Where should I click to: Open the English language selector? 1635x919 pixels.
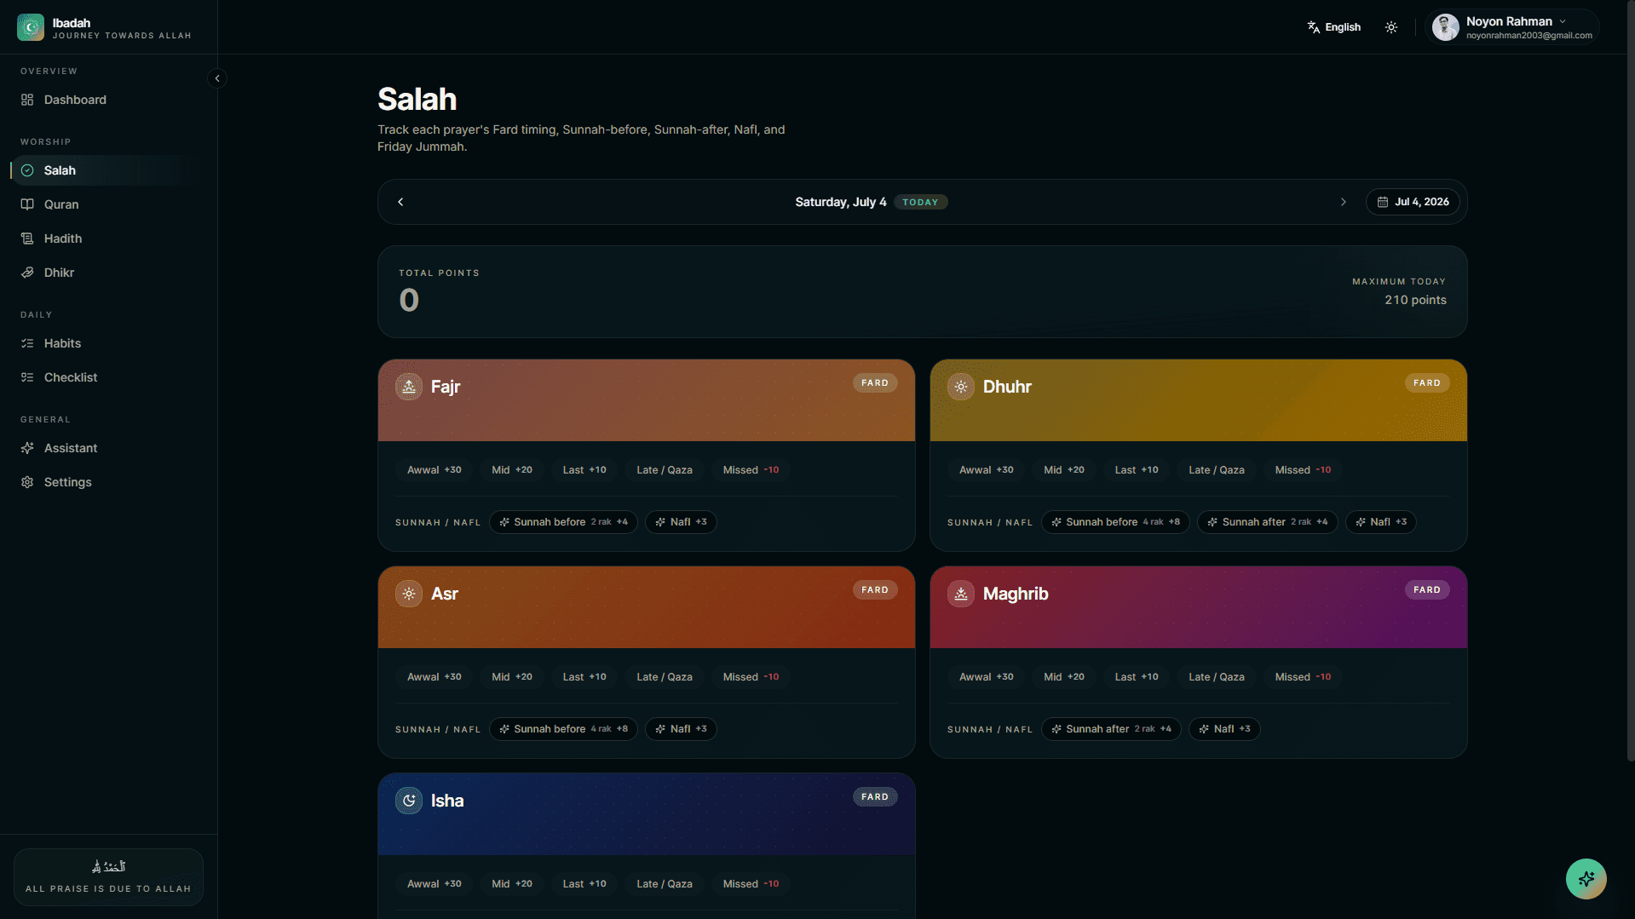1334,27
